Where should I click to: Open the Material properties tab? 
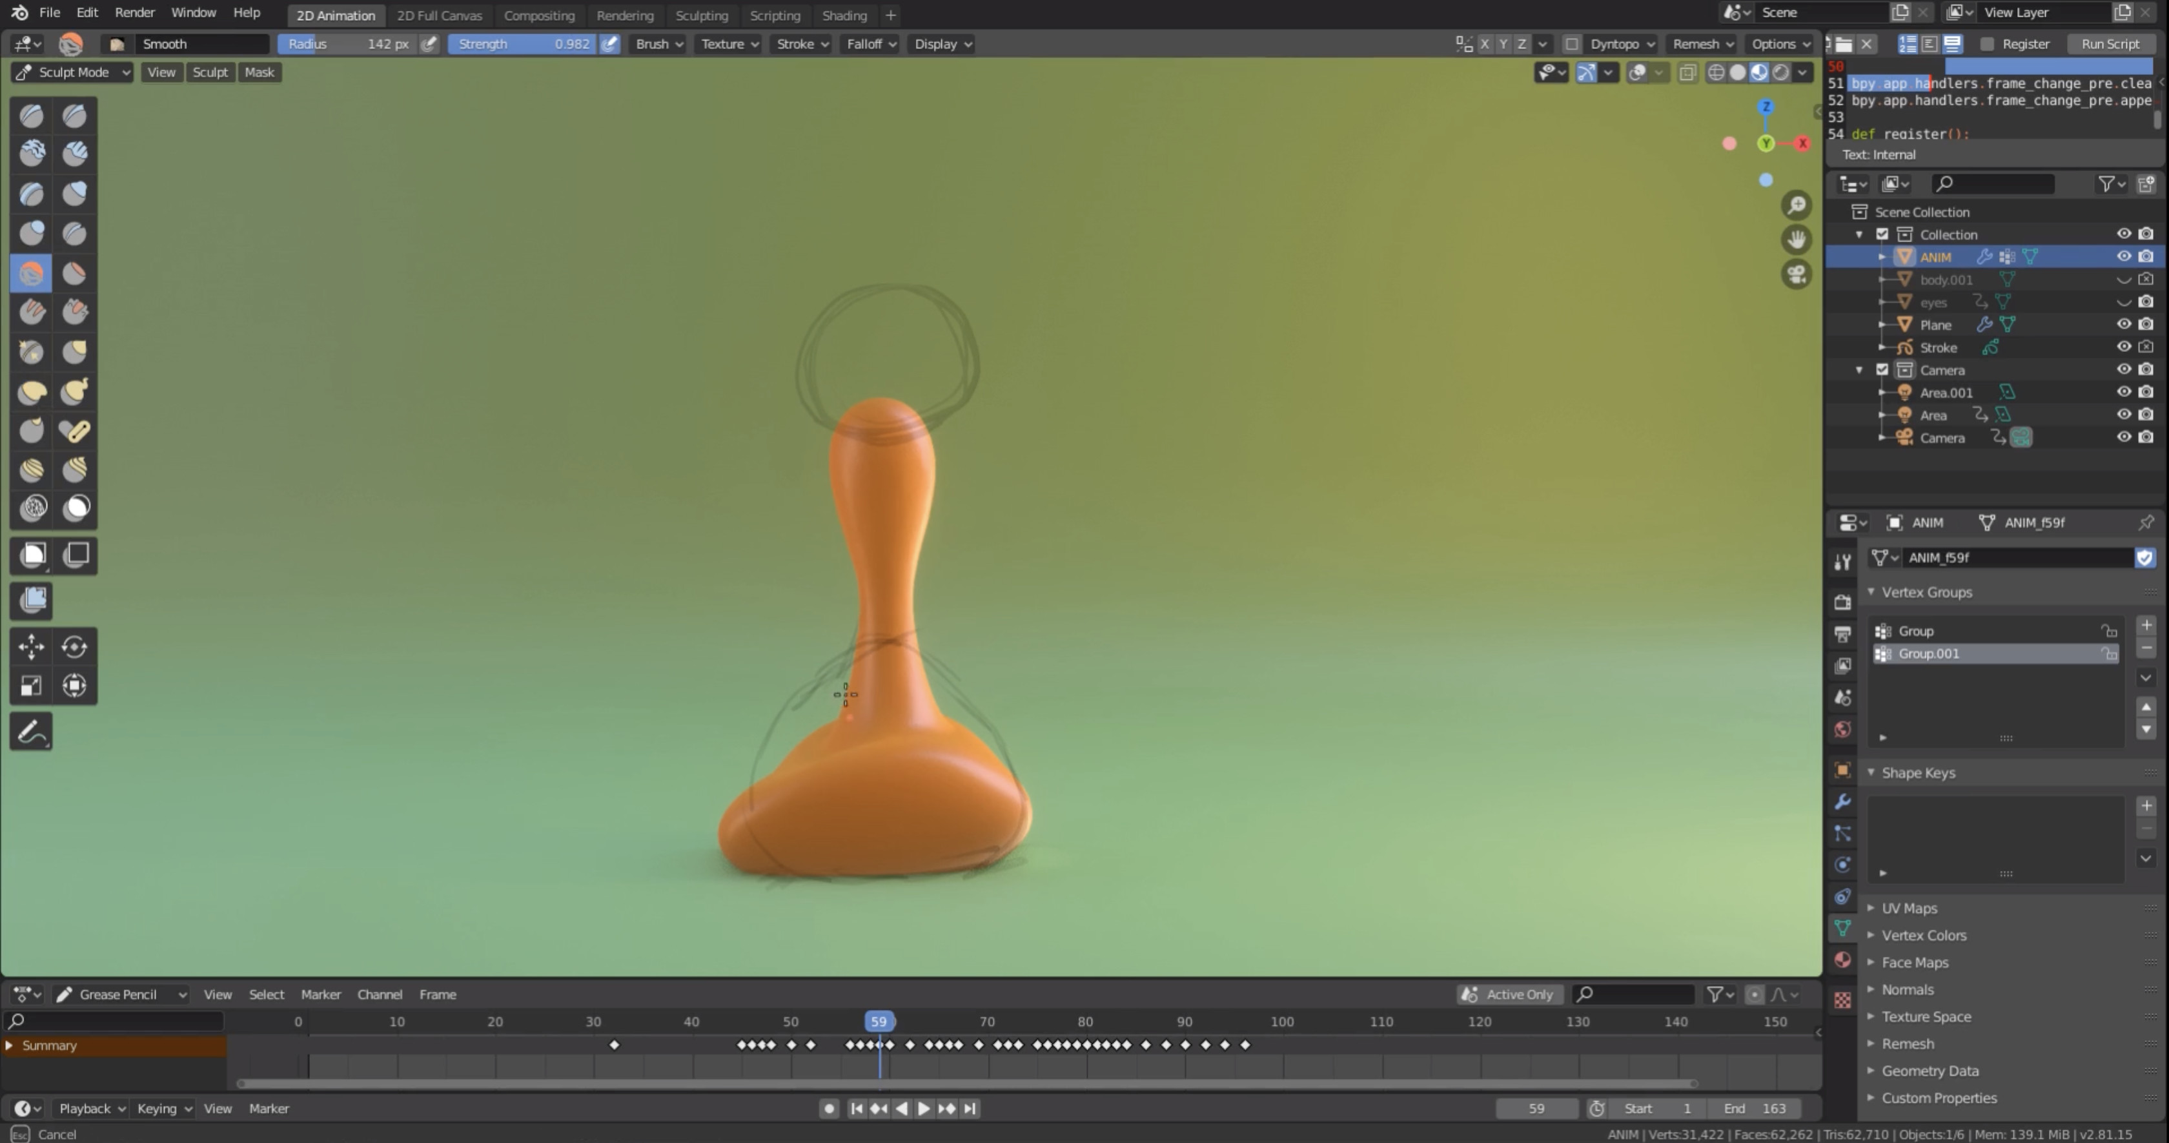tap(1842, 960)
